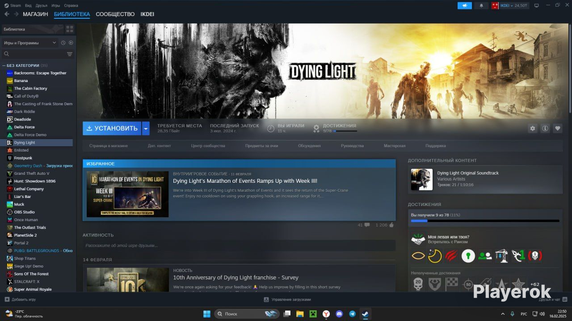
Task: Sort library by recent clock icon
Action: pyautogui.click(x=63, y=43)
